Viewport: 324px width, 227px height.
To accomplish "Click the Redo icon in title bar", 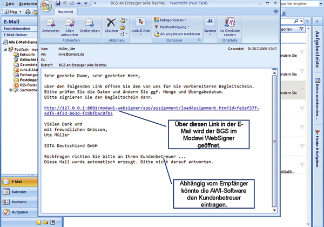I will tap(72, 3).
